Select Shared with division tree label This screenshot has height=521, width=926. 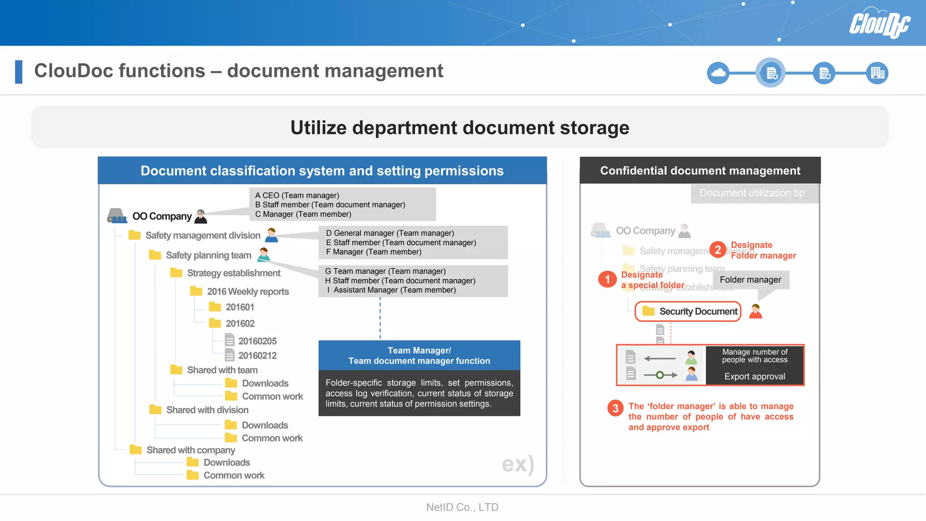click(207, 410)
